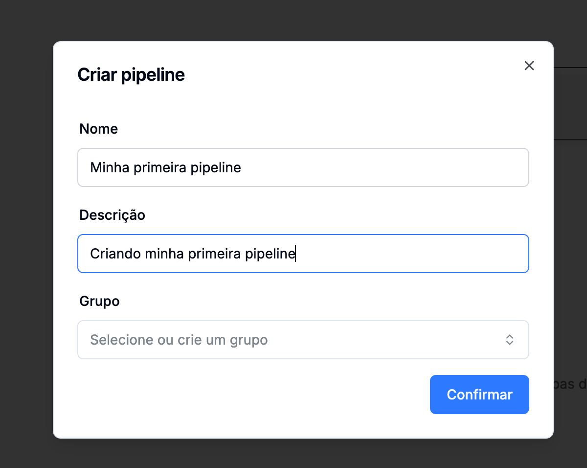Screen dimensions: 587x468
Task: Click the Grupo field label
Action: point(99,301)
